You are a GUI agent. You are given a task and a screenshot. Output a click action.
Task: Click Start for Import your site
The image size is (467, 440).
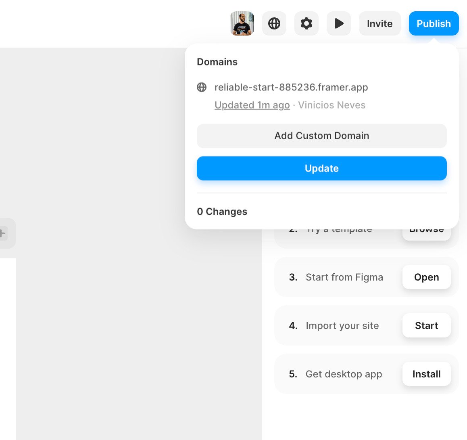click(427, 325)
